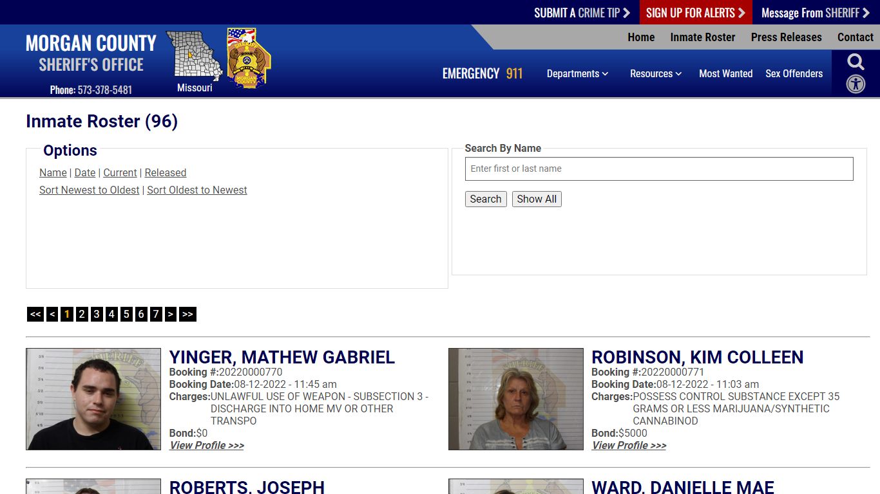Go to page 5
Screen dimensions: 880x494
click(x=126, y=314)
